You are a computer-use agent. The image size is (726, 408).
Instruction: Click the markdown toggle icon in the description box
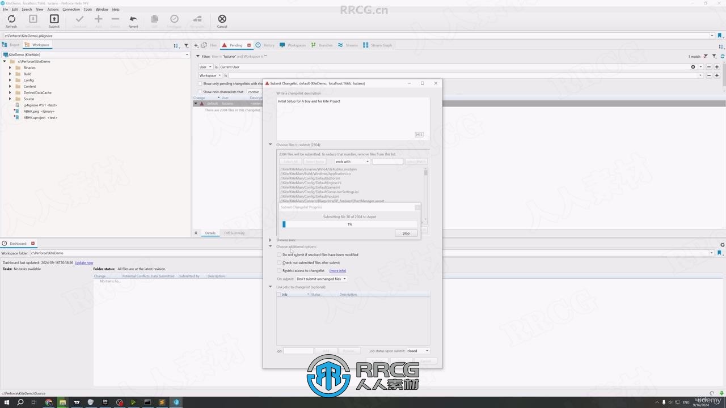point(419,134)
